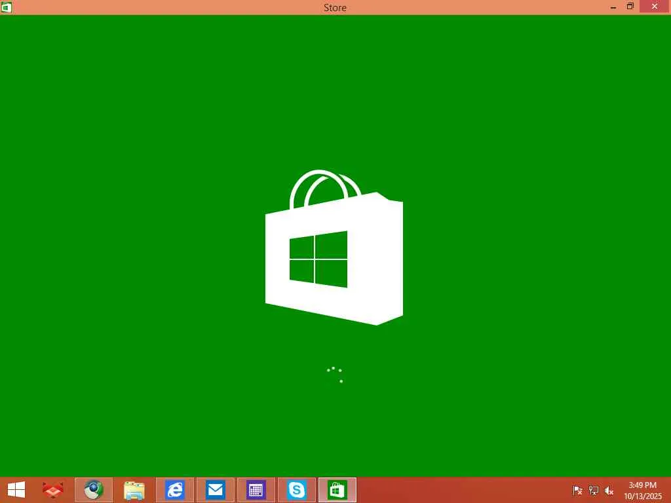
Task: Launch Skype from the taskbar
Action: point(297,490)
